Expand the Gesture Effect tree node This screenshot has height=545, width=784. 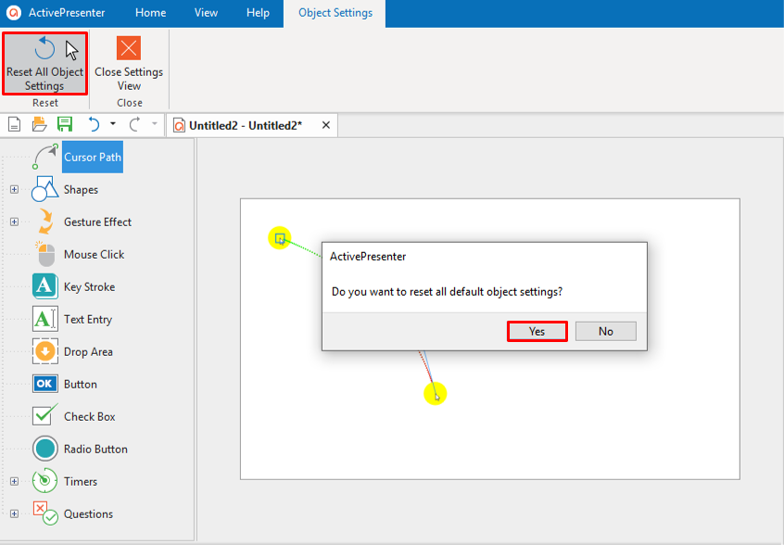click(x=14, y=222)
